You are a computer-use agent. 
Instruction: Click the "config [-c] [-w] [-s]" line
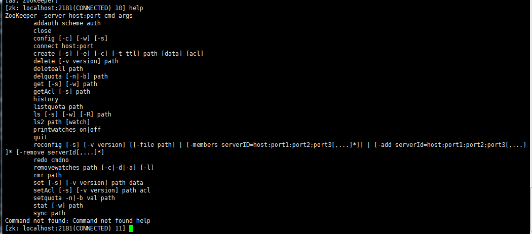click(x=70, y=38)
